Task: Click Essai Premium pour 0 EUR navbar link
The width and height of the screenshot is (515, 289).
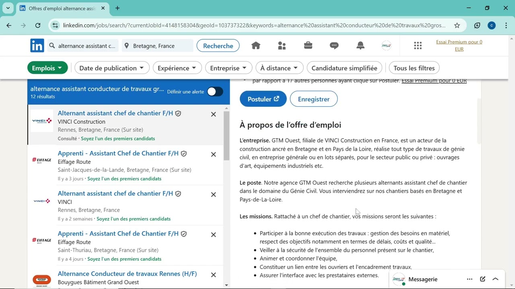Action: 459,45
